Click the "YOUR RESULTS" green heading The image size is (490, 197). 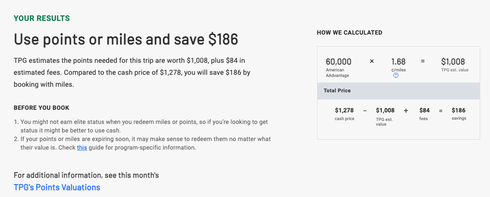[x=42, y=18]
